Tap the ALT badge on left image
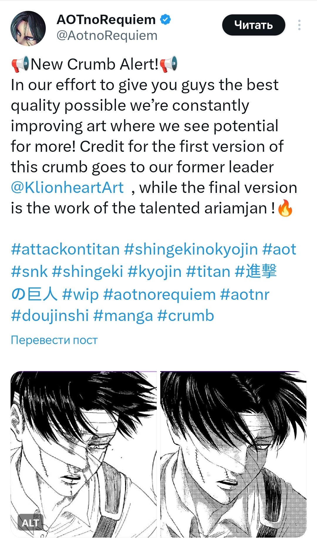This screenshot has height=547, width=317. pos(31,523)
